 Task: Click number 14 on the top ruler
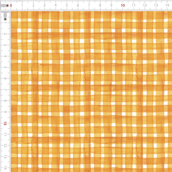point(167,5)
